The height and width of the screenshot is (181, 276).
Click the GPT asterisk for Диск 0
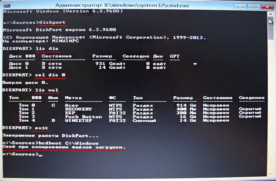pyautogui.click(x=195, y=64)
